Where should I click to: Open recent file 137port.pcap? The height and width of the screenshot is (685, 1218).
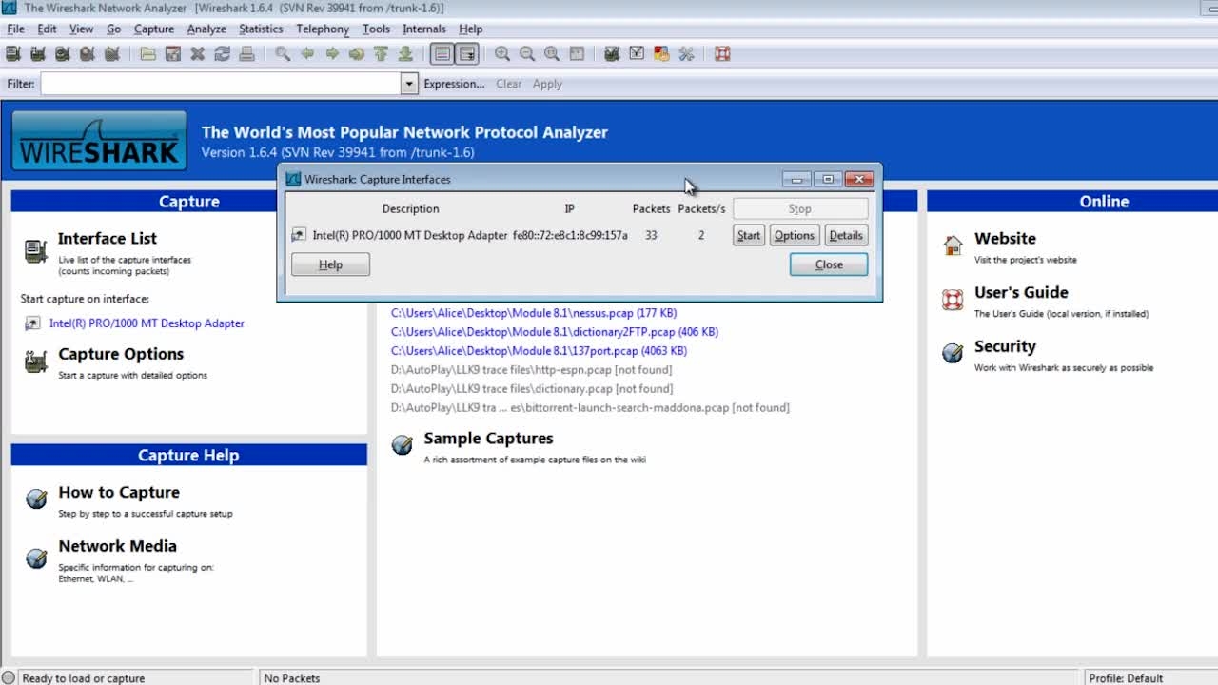coord(539,351)
